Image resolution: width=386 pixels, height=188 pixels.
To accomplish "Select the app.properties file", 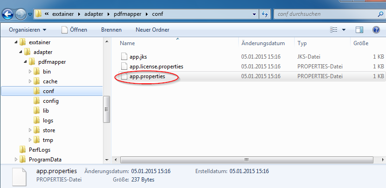I will coord(147,76).
